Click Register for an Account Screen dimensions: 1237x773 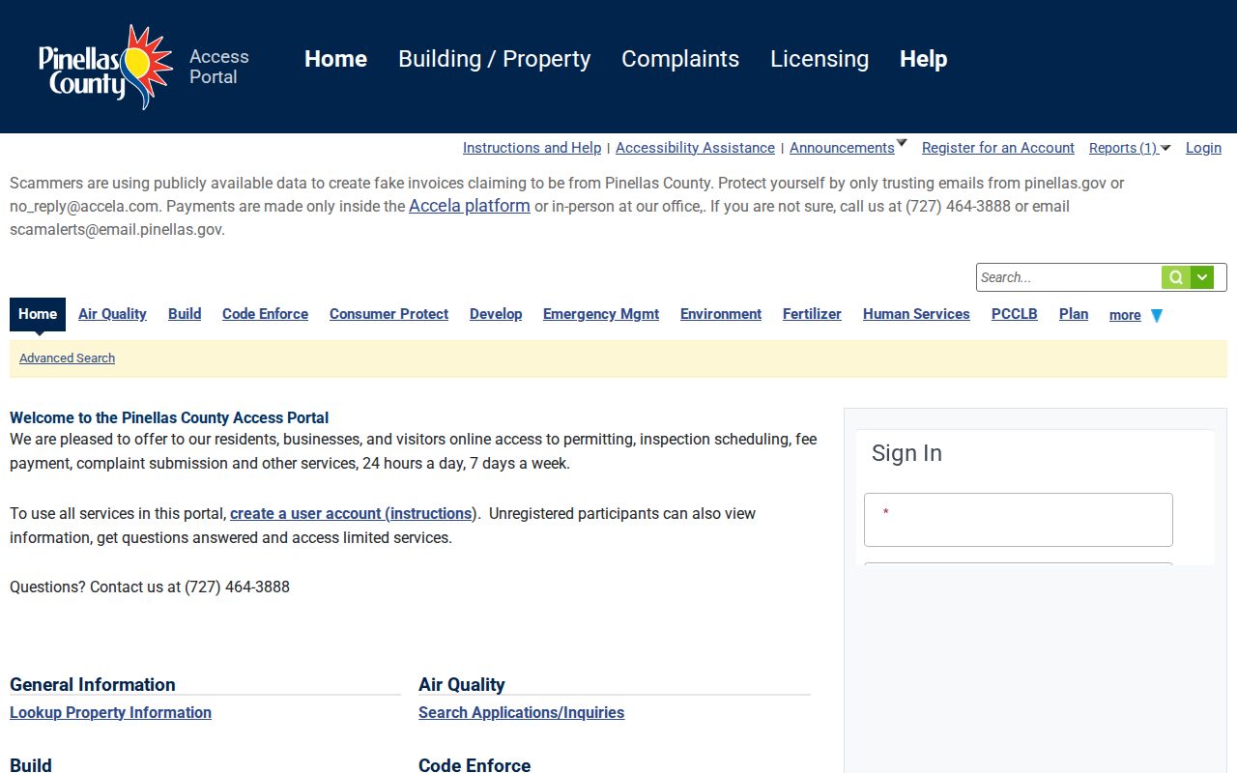click(x=998, y=148)
